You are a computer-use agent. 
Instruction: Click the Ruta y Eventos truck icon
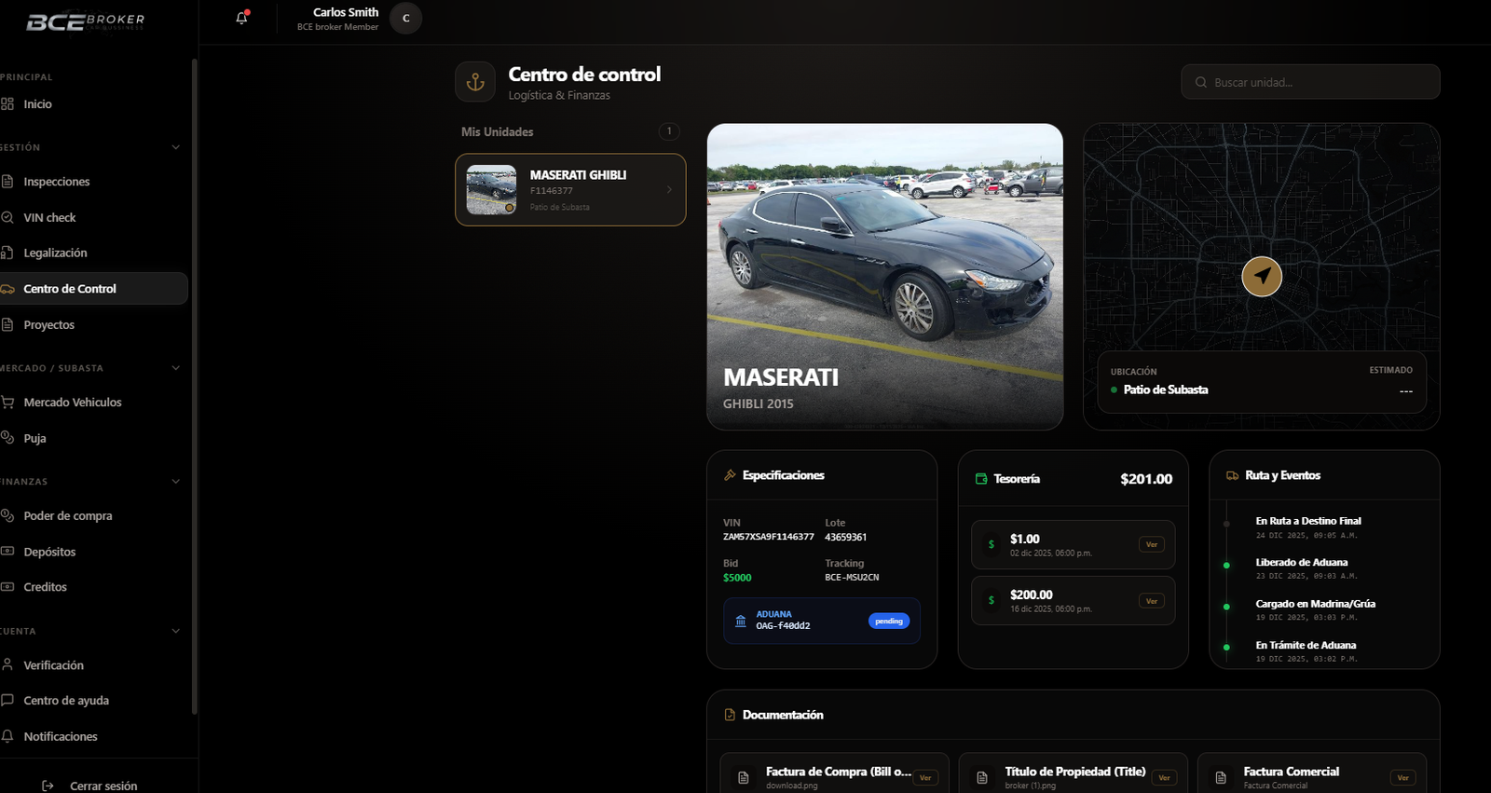(1233, 475)
